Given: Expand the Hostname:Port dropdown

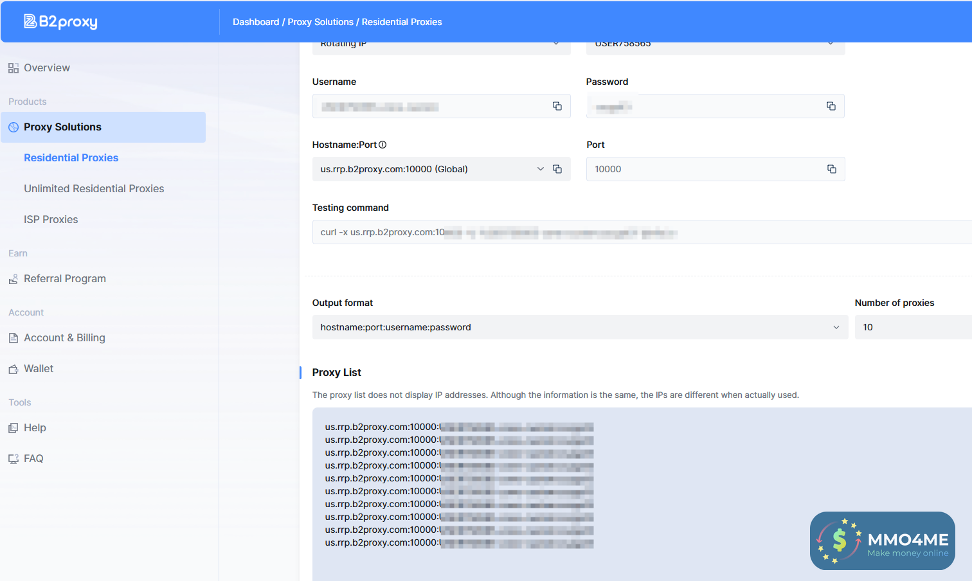Looking at the screenshot, I should click(x=541, y=169).
